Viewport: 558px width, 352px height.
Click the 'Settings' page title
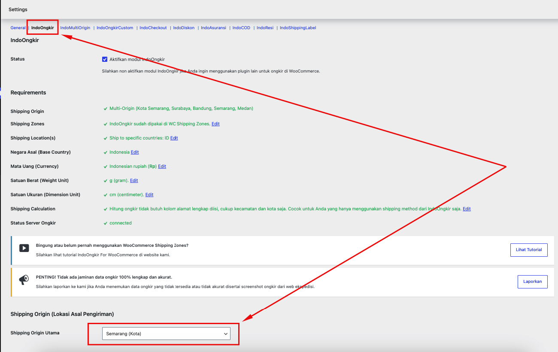[18, 9]
